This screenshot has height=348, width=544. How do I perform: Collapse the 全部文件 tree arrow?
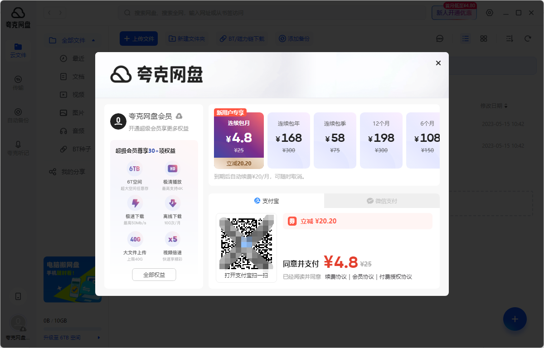93,40
